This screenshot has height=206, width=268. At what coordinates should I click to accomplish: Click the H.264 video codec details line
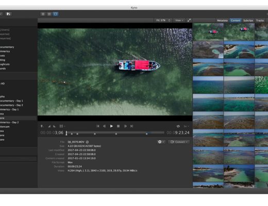point(103,170)
